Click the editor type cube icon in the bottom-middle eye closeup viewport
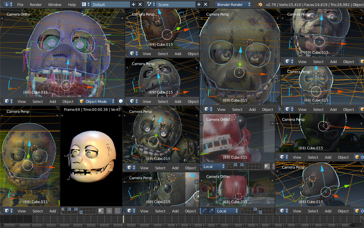This screenshot has height=228, width=364. tap(131, 211)
